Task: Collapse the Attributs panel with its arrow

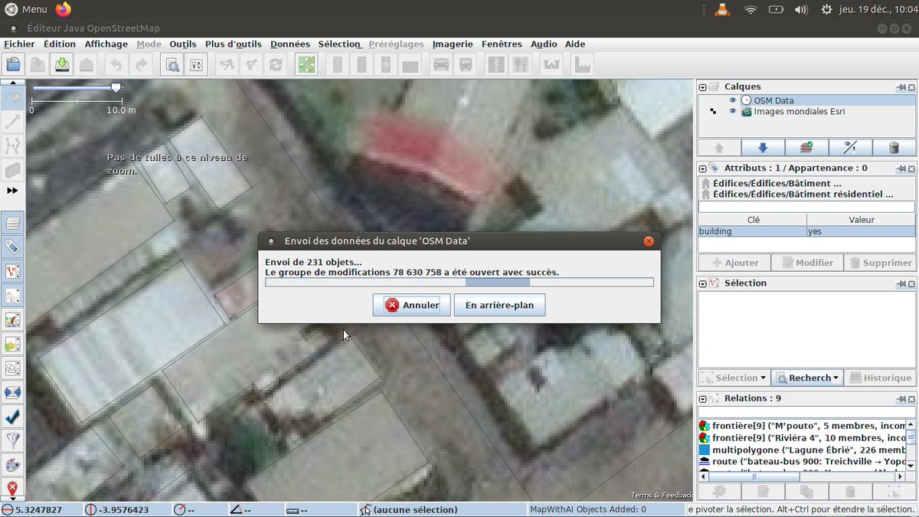Action: pos(703,168)
